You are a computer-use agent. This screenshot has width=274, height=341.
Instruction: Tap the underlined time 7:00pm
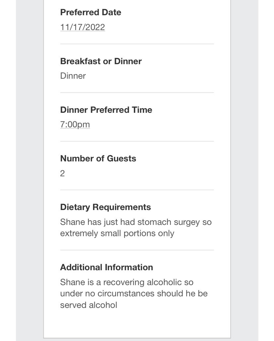coord(75,125)
